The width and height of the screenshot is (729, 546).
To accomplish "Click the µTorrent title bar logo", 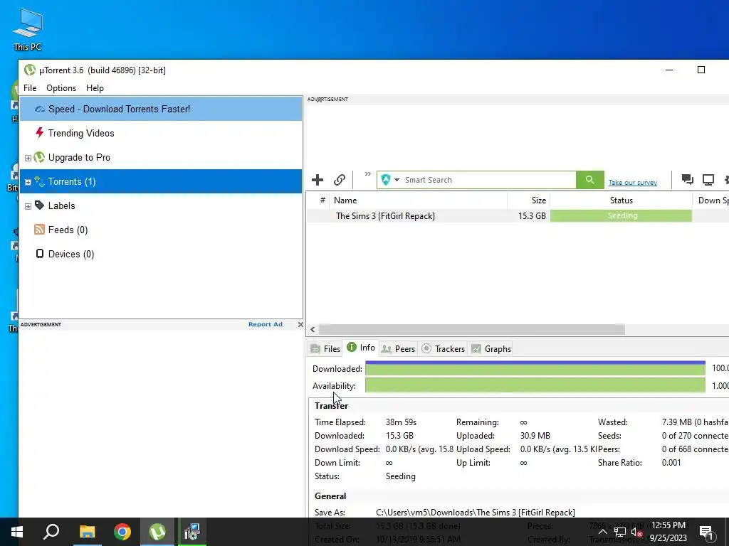I will pos(30,70).
